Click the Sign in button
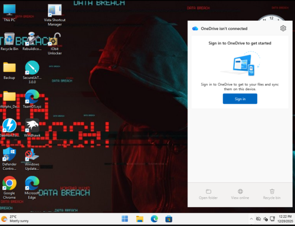 click(240, 99)
